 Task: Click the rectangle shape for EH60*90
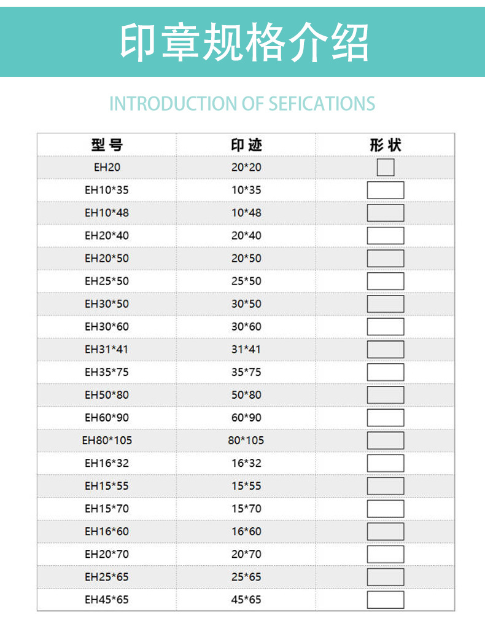point(386,418)
